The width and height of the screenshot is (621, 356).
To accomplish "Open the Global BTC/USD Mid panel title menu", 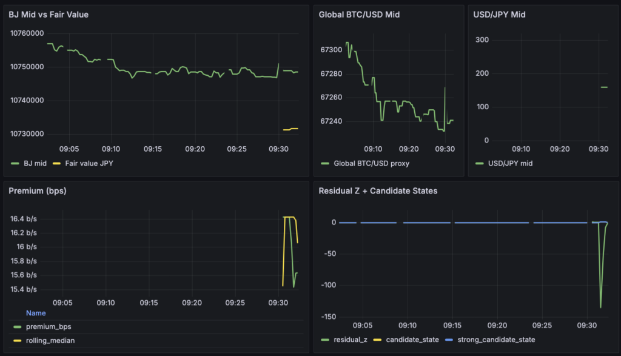I will click(359, 15).
